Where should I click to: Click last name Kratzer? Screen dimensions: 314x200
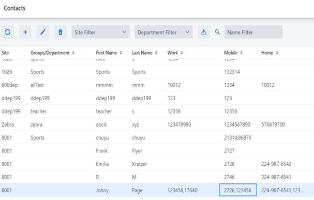click(139, 164)
